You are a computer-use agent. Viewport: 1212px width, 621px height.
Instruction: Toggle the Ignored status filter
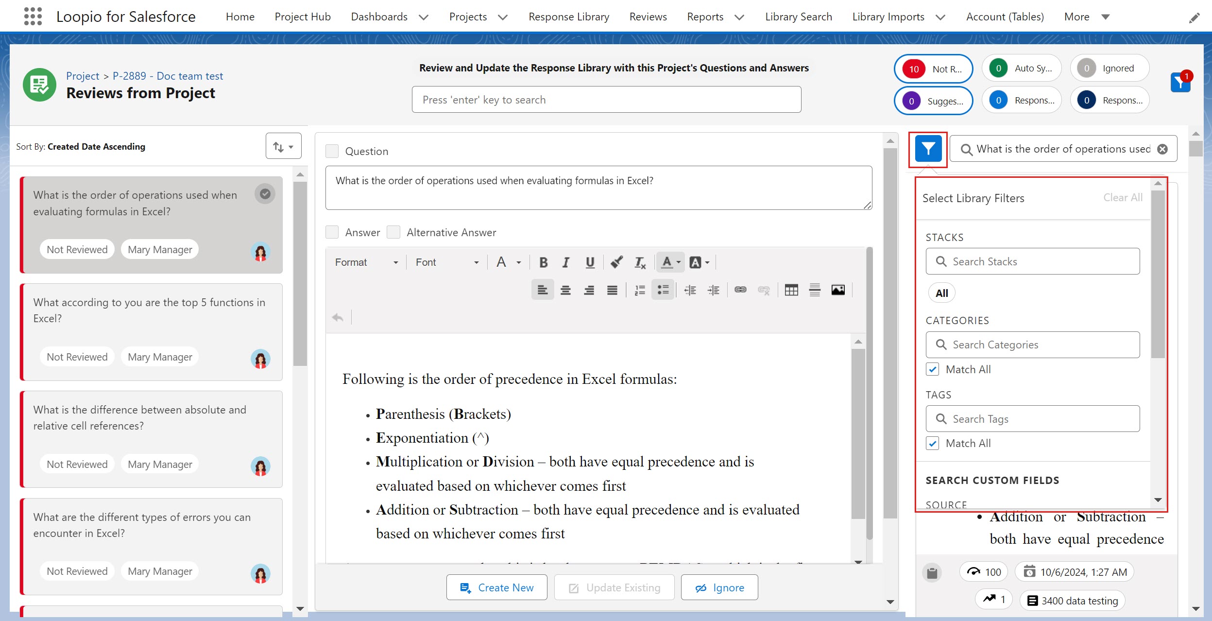[1110, 69]
